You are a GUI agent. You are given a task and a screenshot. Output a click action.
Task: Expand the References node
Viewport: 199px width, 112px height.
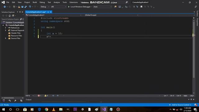point(6,28)
